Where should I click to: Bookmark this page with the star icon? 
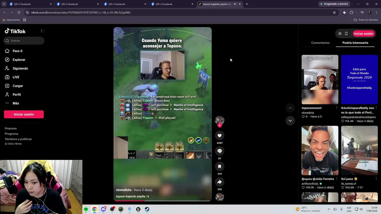[334, 12]
